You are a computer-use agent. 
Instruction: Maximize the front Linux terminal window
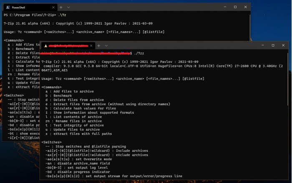pyautogui.click(x=273, y=45)
